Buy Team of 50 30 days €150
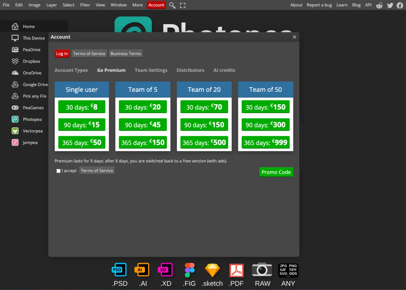Viewport: 406px width, 290px height. point(266,107)
